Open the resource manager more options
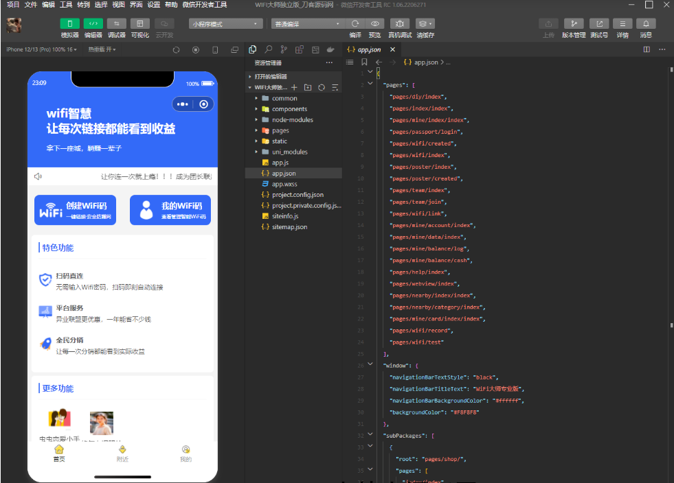Screen dimensions: 674x483 point(329,62)
